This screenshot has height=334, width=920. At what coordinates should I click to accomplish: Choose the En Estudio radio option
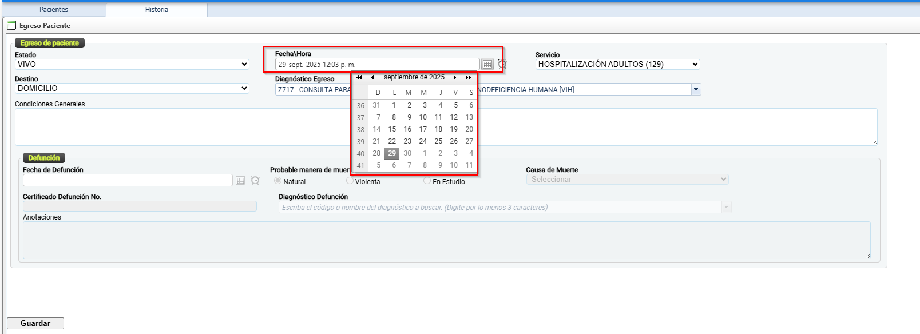(x=427, y=181)
